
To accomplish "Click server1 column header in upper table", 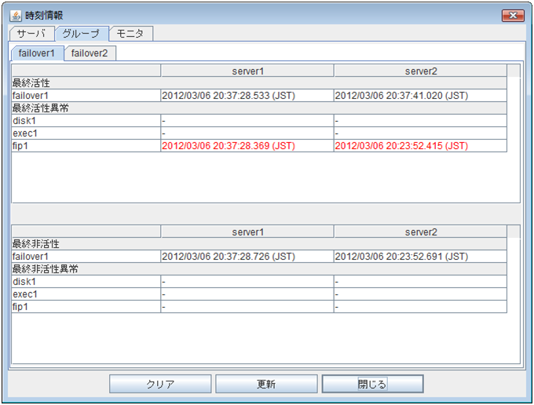I will point(247,71).
